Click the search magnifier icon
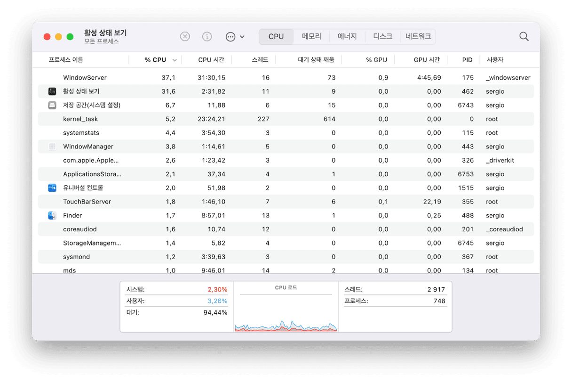Viewport: 572px width, 383px height. click(524, 36)
